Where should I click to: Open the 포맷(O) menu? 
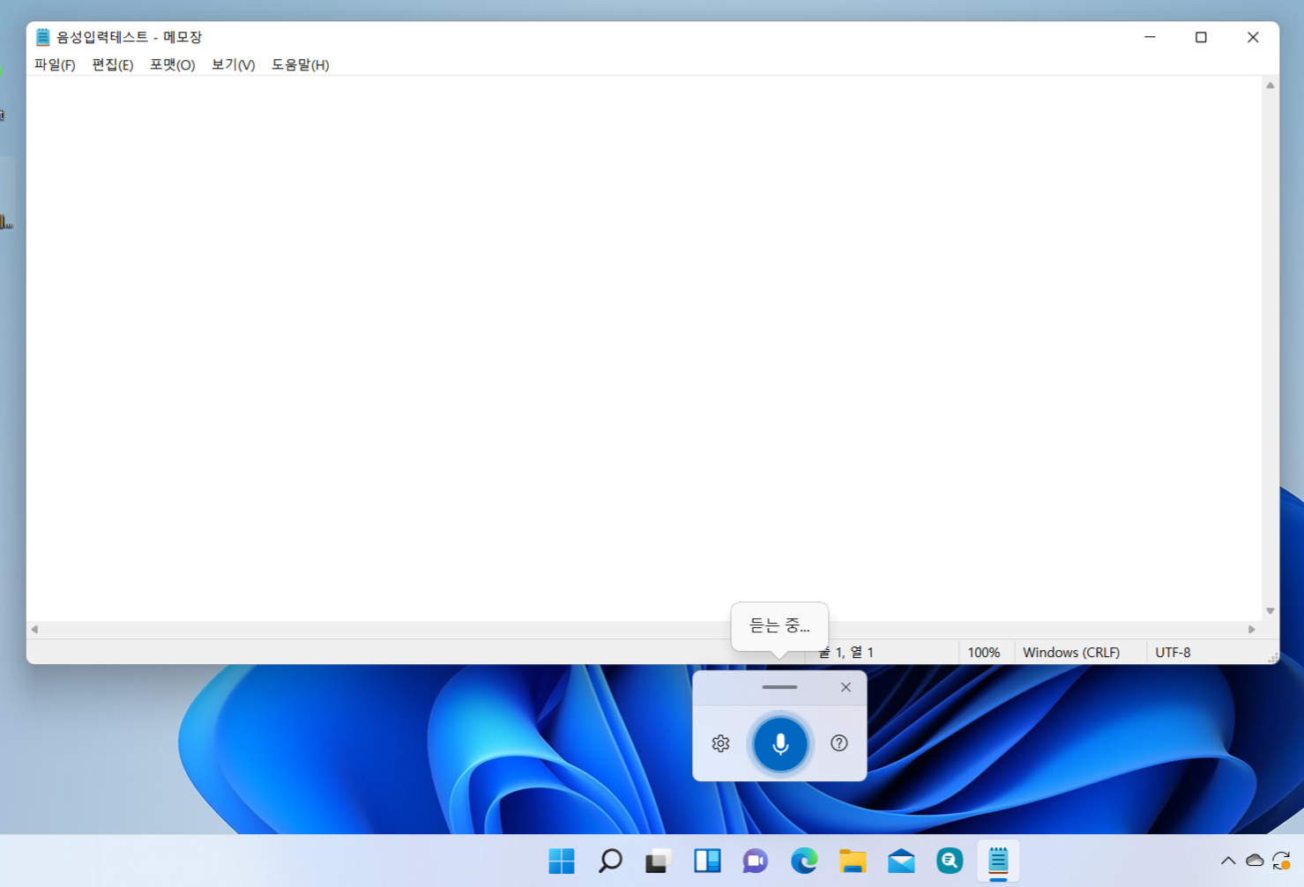172,64
